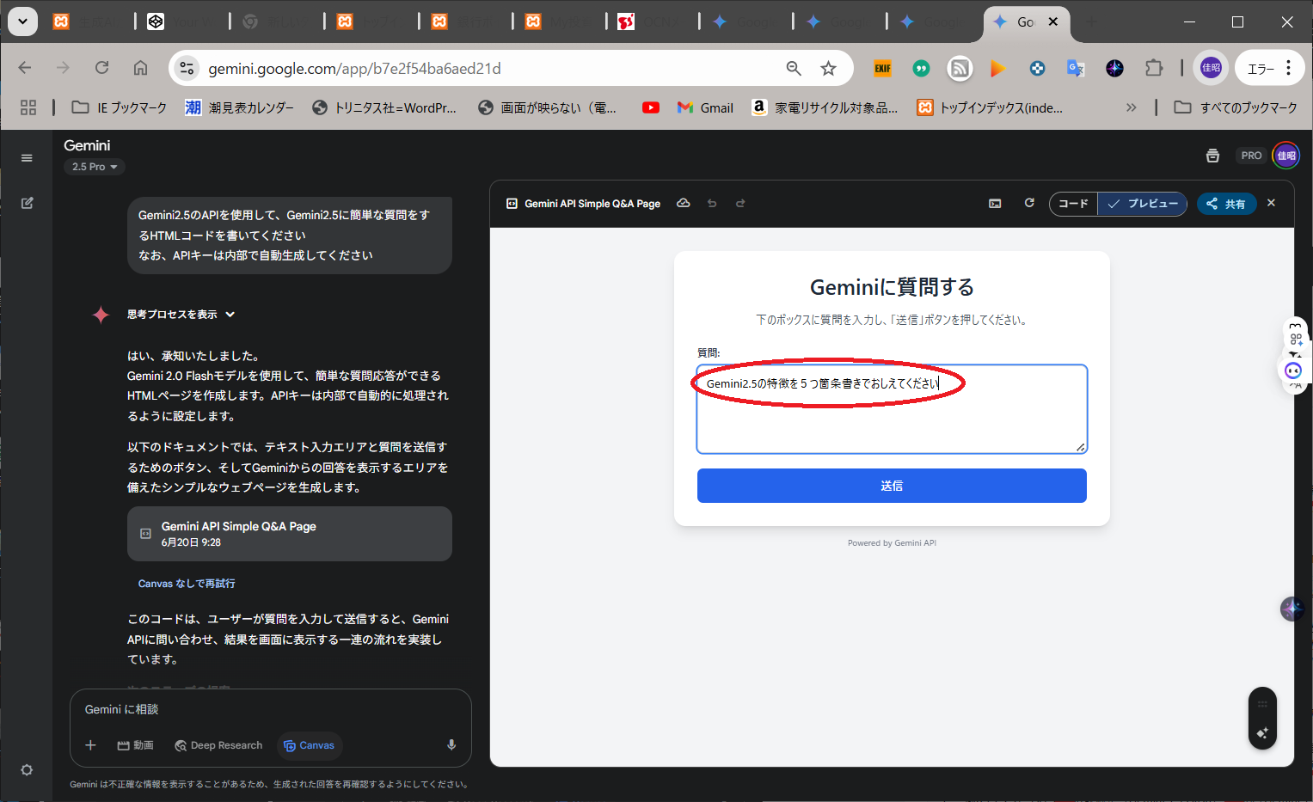Image resolution: width=1313 pixels, height=802 pixels.
Task: View site information icon in address bar
Action: click(x=187, y=69)
